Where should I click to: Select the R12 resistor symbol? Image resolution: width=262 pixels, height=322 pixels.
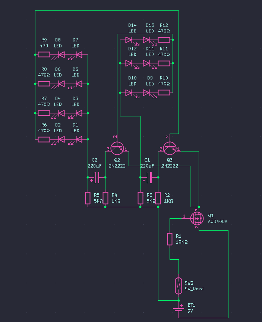coord(164,40)
